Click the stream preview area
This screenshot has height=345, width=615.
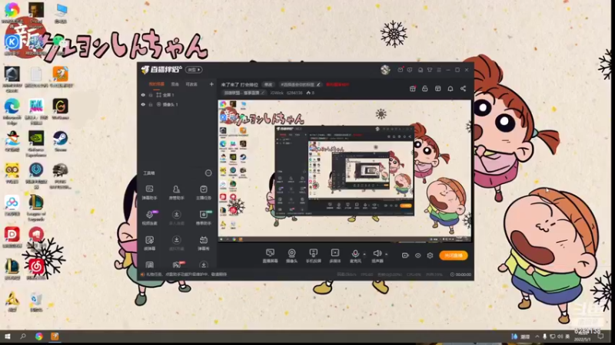coord(344,170)
